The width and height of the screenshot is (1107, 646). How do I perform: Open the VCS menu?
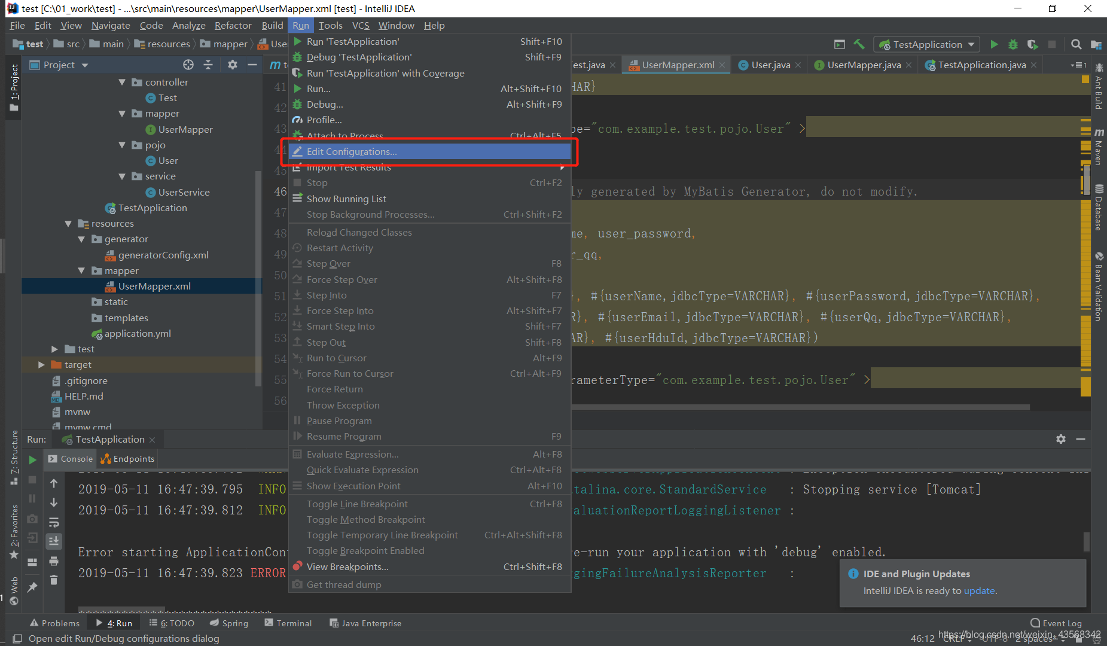tap(361, 25)
